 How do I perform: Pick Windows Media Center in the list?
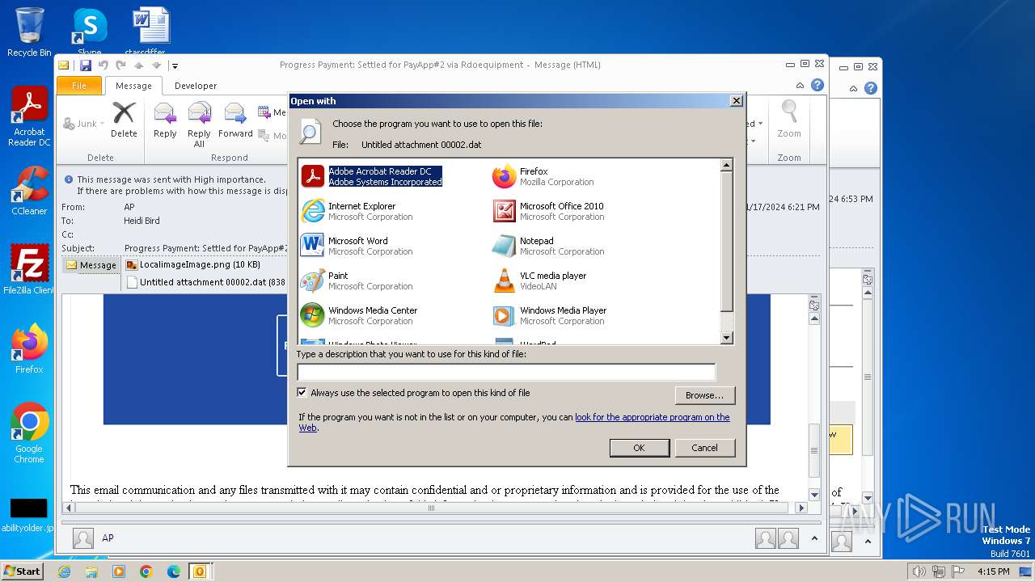point(359,315)
